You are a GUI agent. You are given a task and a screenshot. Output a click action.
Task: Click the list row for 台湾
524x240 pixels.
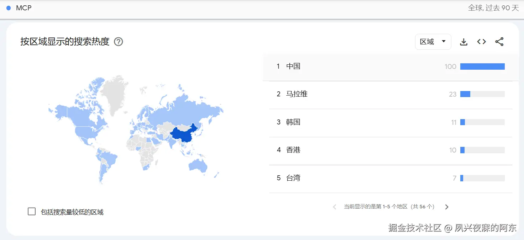[x=293, y=178]
